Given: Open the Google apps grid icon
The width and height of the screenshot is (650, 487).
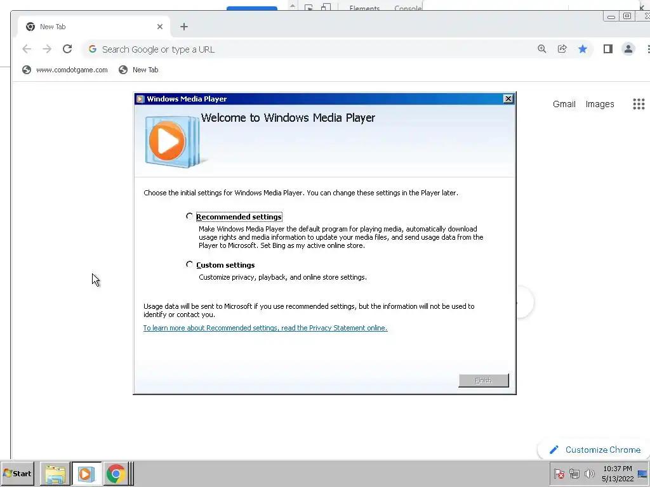Looking at the screenshot, I should [x=639, y=104].
